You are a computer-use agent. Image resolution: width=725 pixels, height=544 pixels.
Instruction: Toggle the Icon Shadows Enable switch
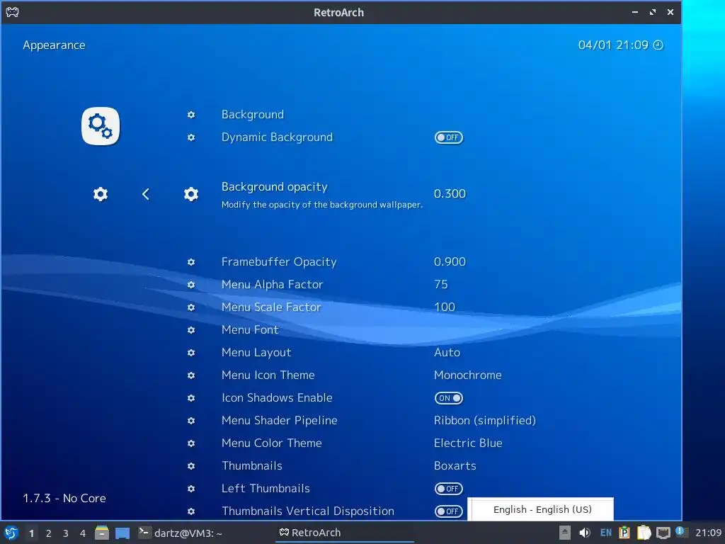[448, 398]
